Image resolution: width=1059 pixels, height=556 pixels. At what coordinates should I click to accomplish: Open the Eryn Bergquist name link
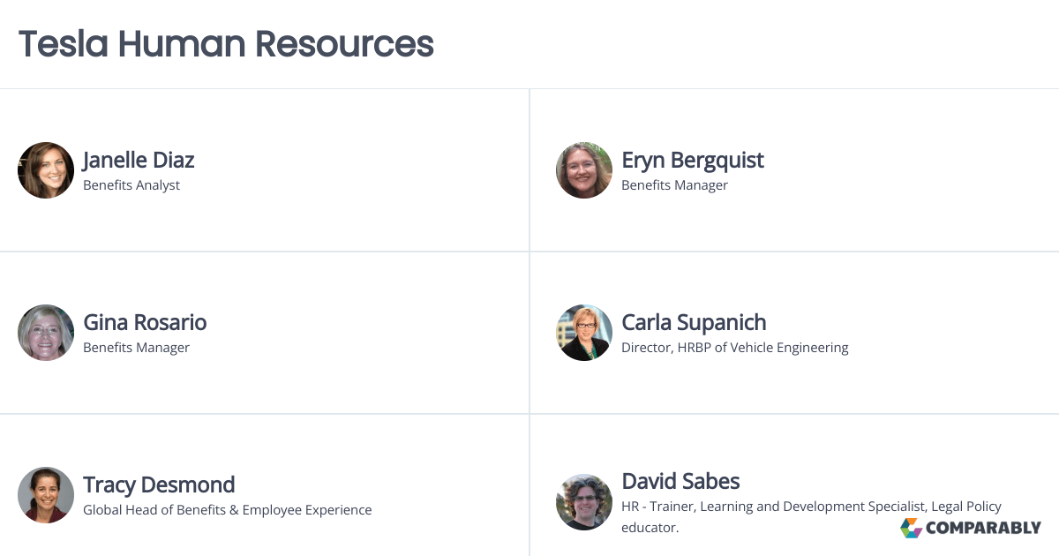(x=693, y=160)
